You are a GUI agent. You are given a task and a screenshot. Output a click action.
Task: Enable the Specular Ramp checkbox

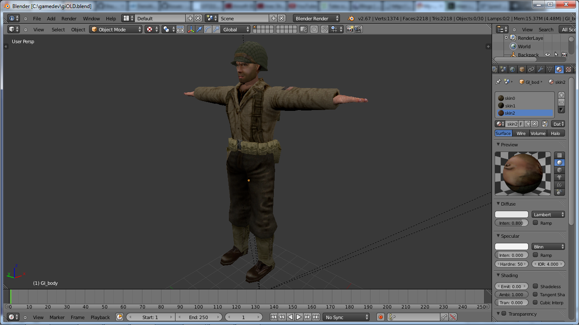click(x=535, y=255)
